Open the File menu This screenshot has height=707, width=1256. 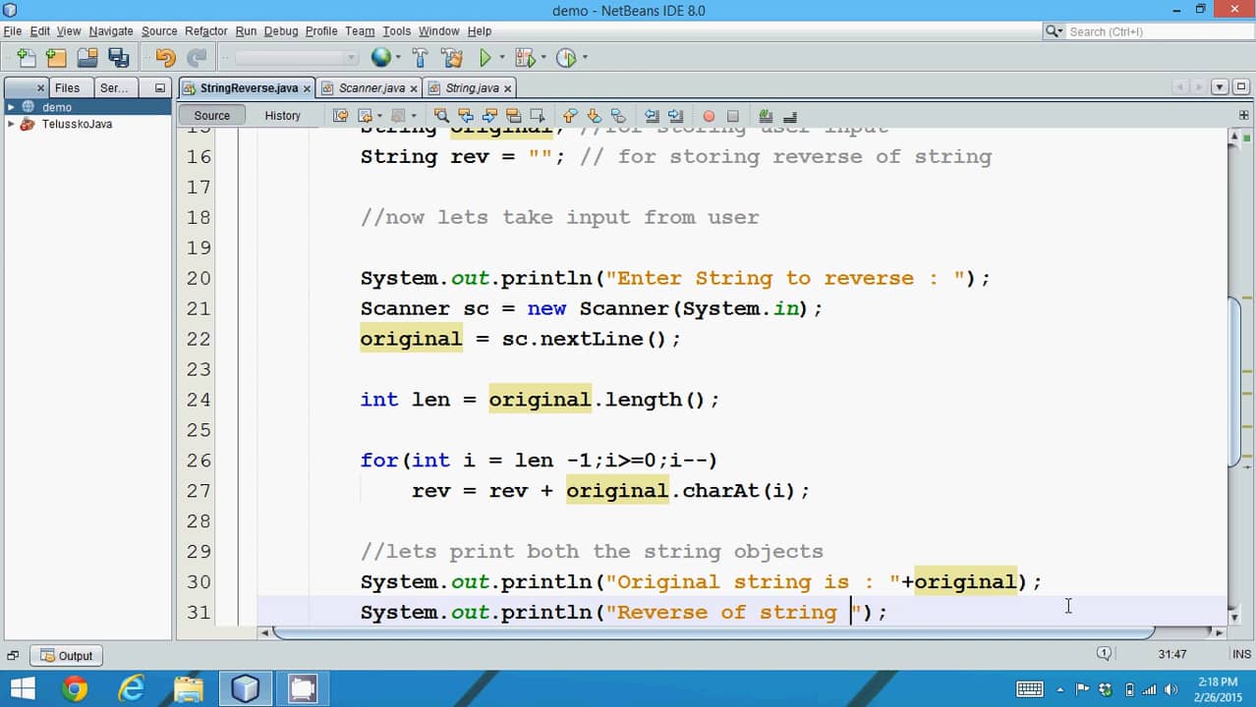pyautogui.click(x=12, y=31)
